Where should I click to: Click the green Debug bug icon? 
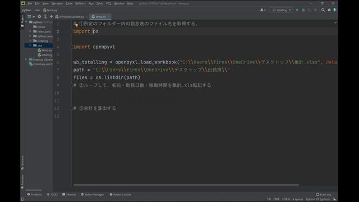pos(303,10)
